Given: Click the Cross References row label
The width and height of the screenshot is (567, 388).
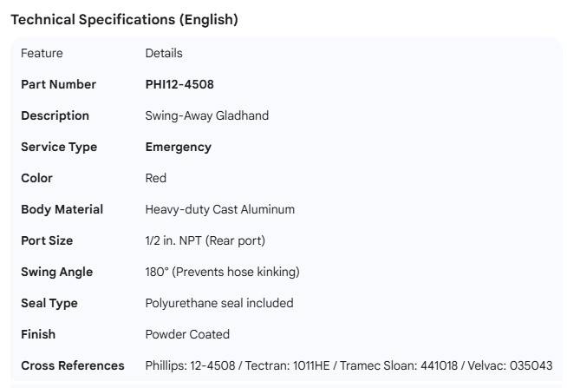Looking at the screenshot, I should click(x=73, y=365).
